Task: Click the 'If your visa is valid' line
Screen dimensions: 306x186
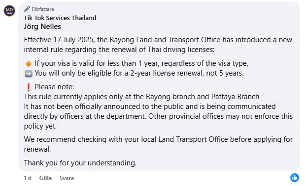Action: [141, 63]
